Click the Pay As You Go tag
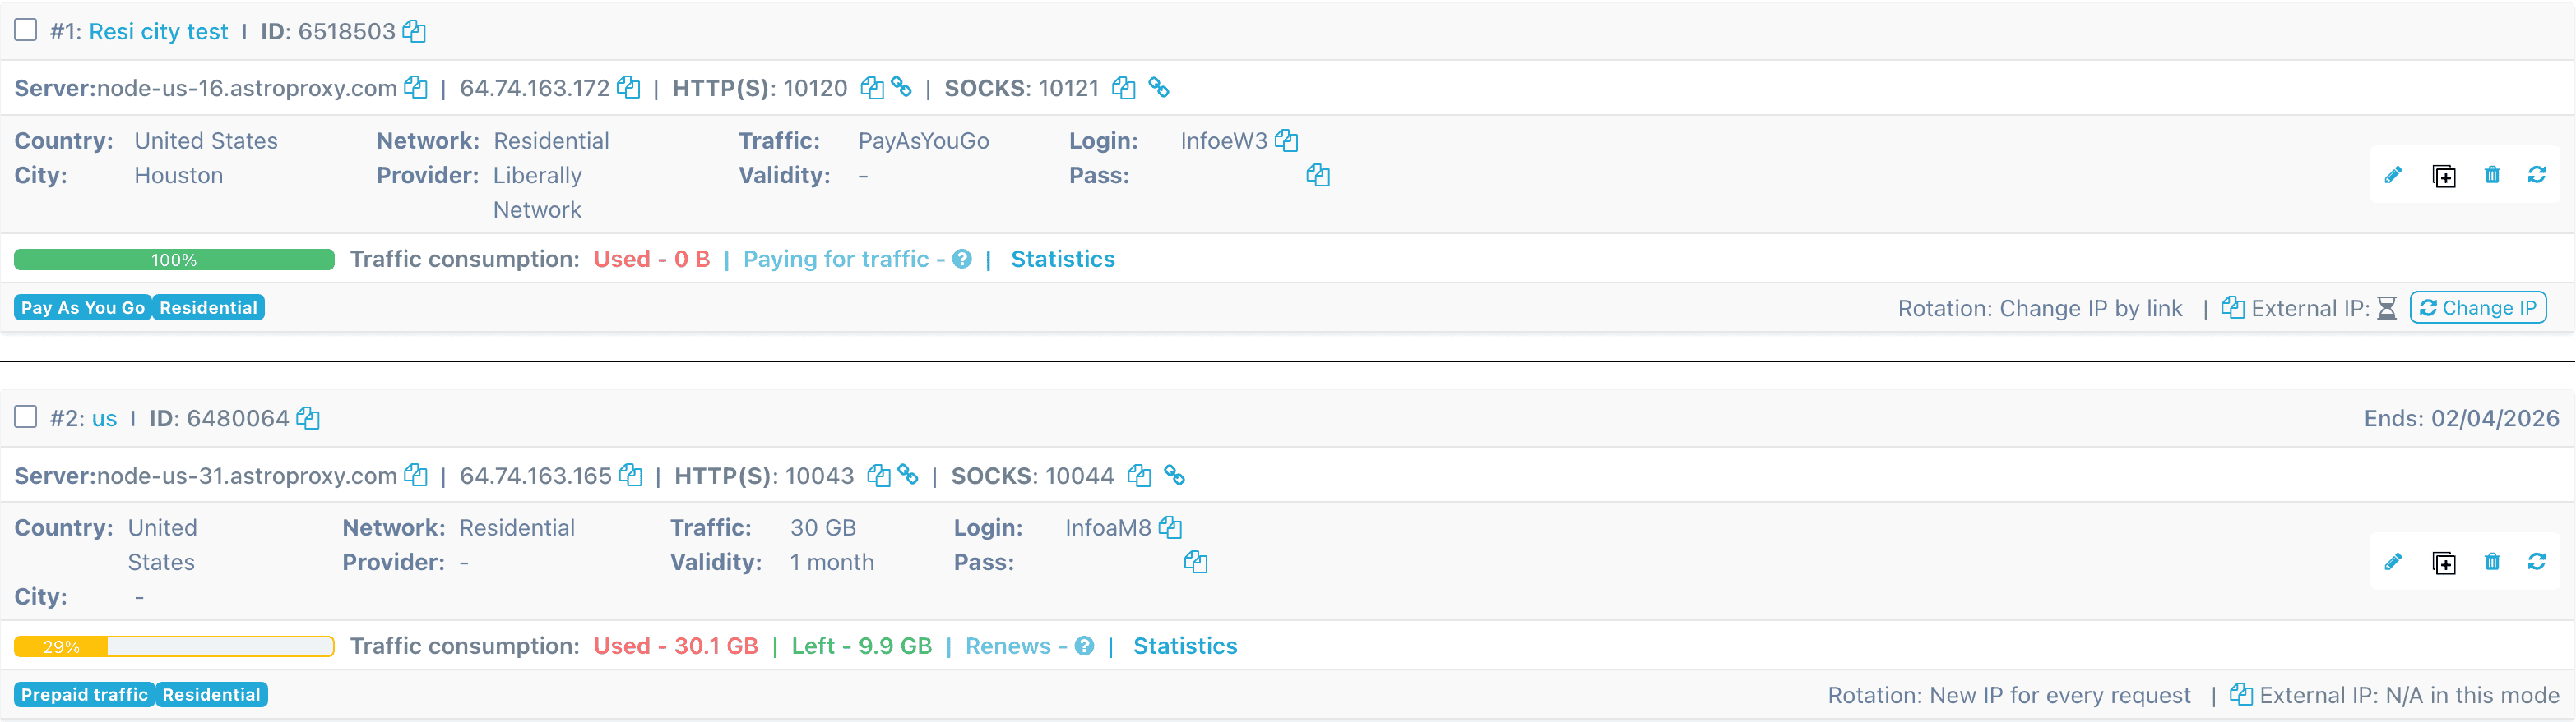 tap(83, 307)
